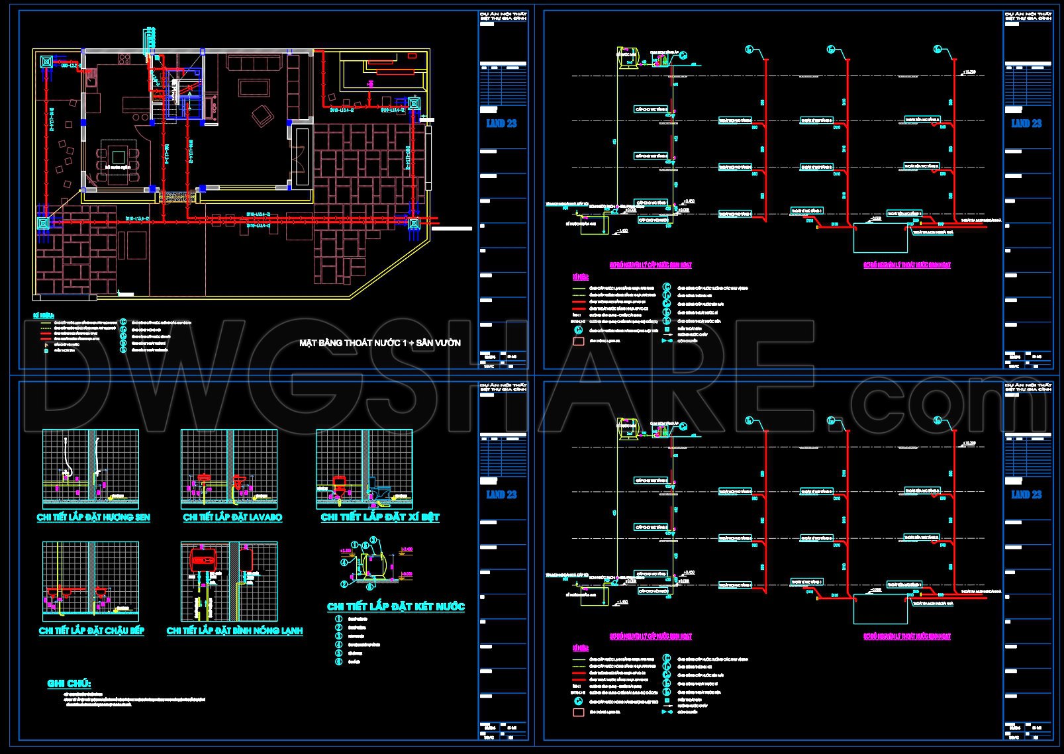The height and width of the screenshot is (754, 1064).
Task: Pick the lavabo installation detail drawing
Action: point(229,469)
